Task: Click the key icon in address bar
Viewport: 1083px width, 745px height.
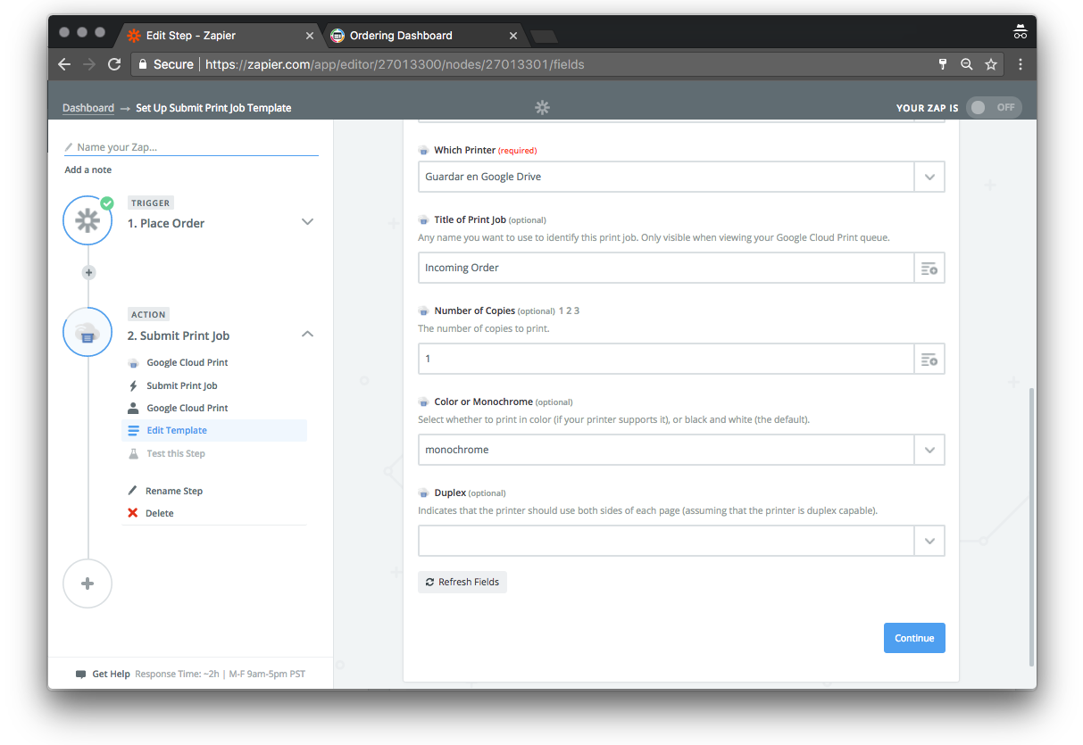Action: pos(943,64)
